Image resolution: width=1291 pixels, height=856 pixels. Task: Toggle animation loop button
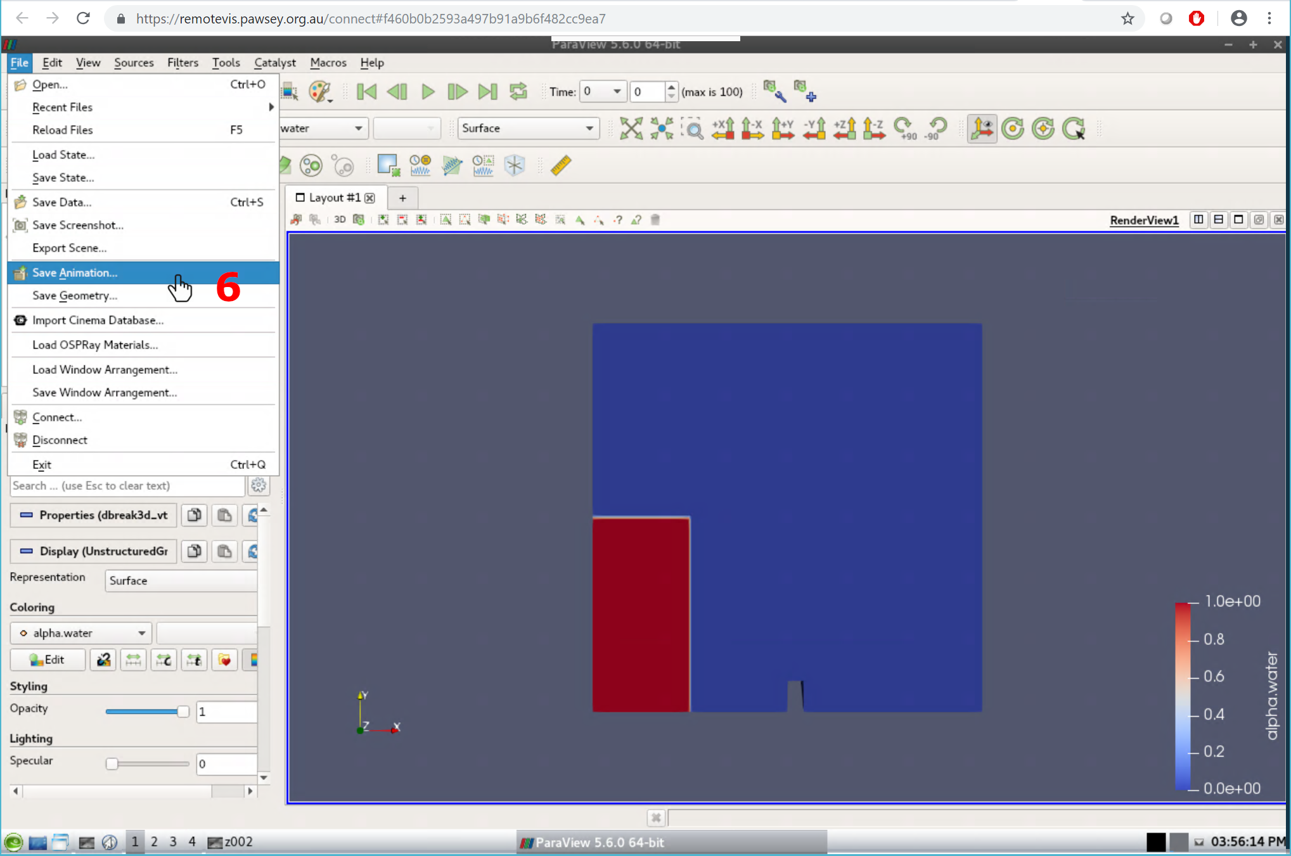coord(518,92)
